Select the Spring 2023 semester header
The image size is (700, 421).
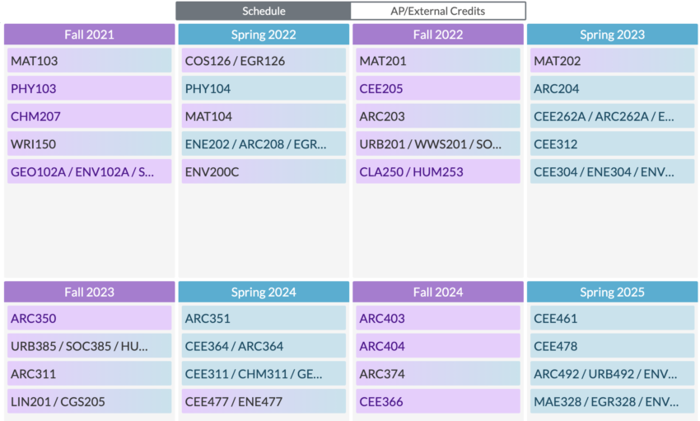coord(612,35)
